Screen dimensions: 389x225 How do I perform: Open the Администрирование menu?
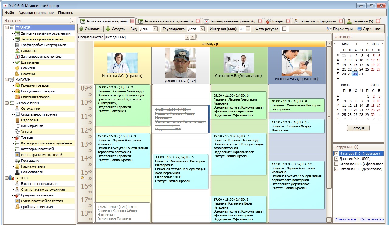click(x=36, y=13)
